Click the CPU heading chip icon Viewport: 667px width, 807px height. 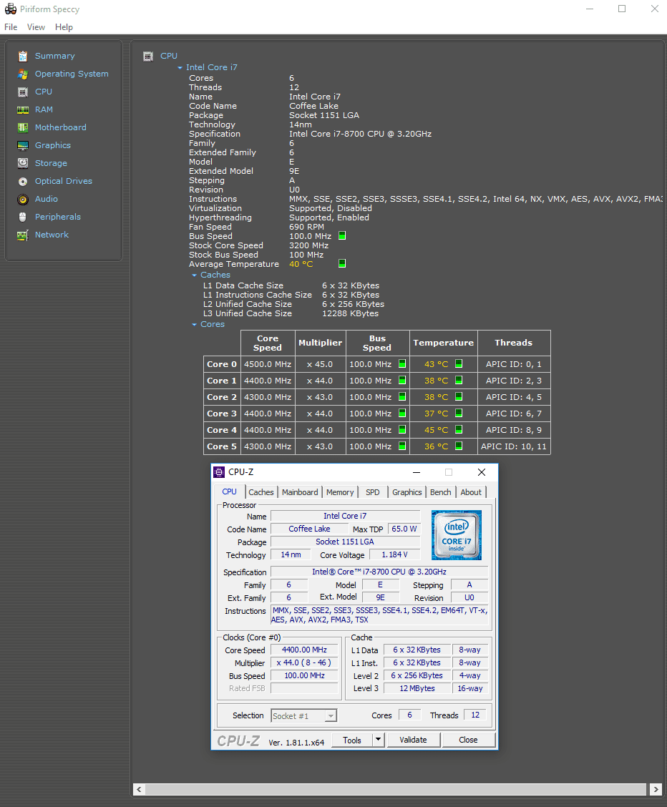tap(148, 56)
